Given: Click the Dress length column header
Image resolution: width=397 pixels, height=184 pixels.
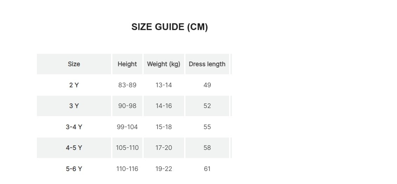Looking at the screenshot, I should 207,64.
